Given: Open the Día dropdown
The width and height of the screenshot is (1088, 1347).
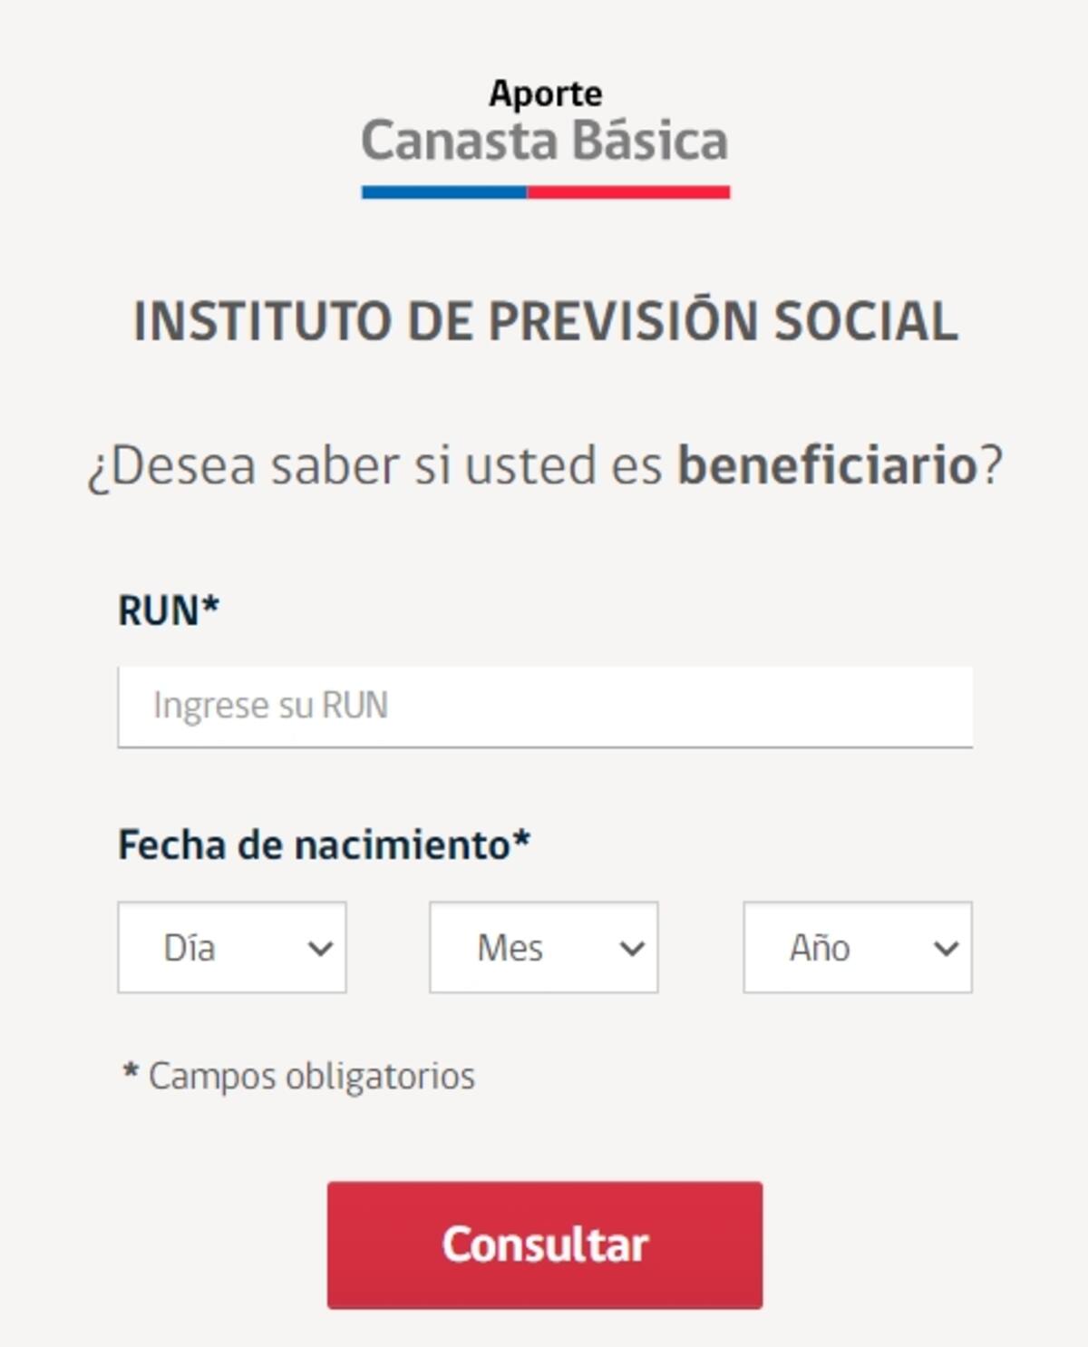Looking at the screenshot, I should tap(231, 947).
